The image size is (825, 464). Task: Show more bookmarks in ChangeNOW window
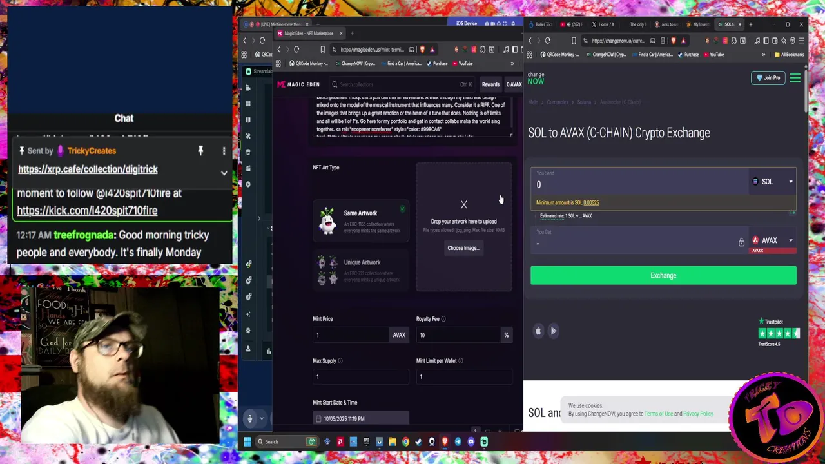tap(763, 55)
